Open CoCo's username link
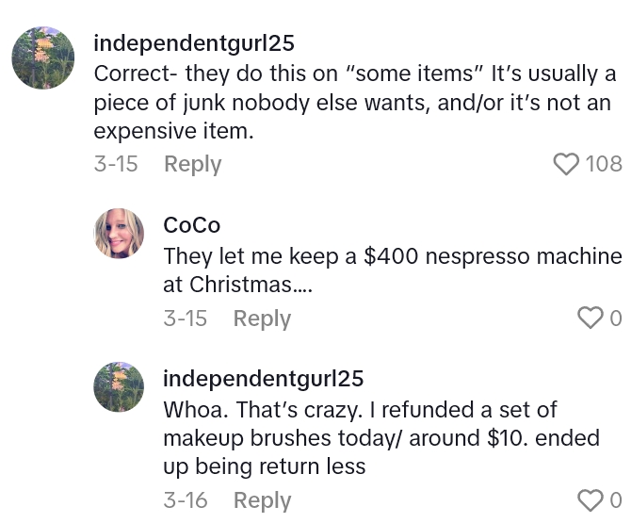The height and width of the screenshot is (523, 631). (x=191, y=225)
